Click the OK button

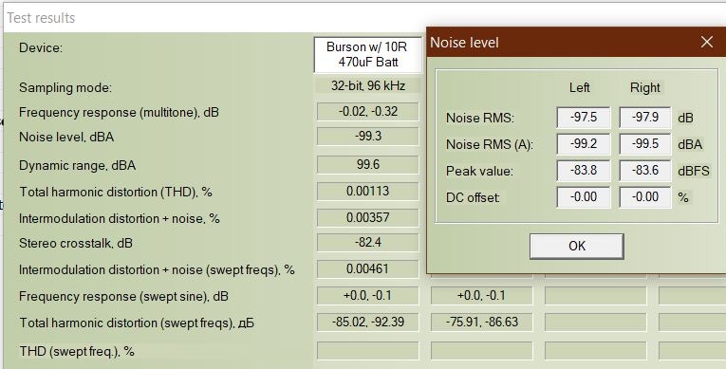pyautogui.click(x=576, y=246)
